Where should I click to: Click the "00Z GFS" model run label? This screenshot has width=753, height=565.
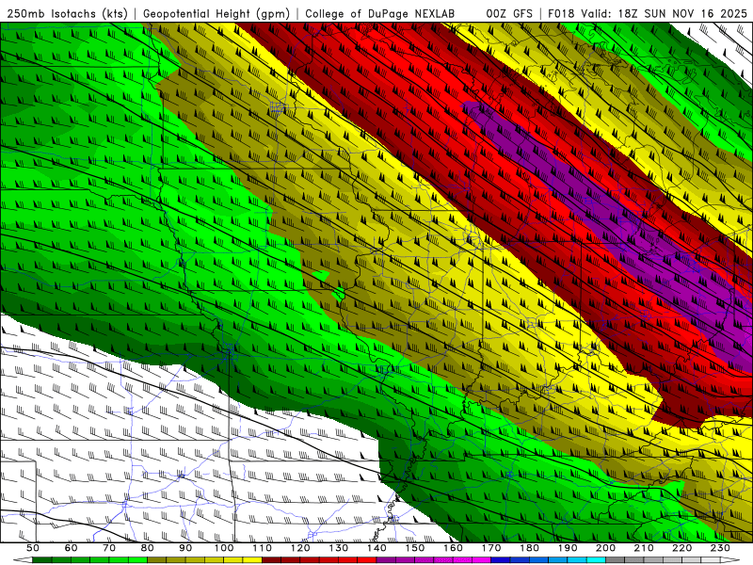509,14
